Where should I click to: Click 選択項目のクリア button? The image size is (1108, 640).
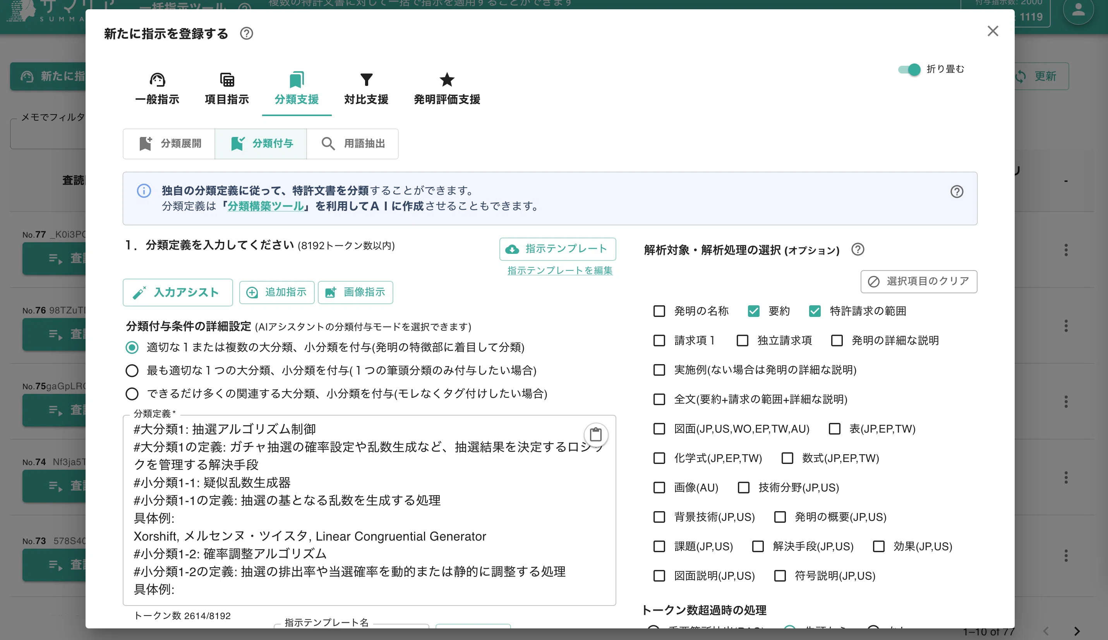click(919, 281)
